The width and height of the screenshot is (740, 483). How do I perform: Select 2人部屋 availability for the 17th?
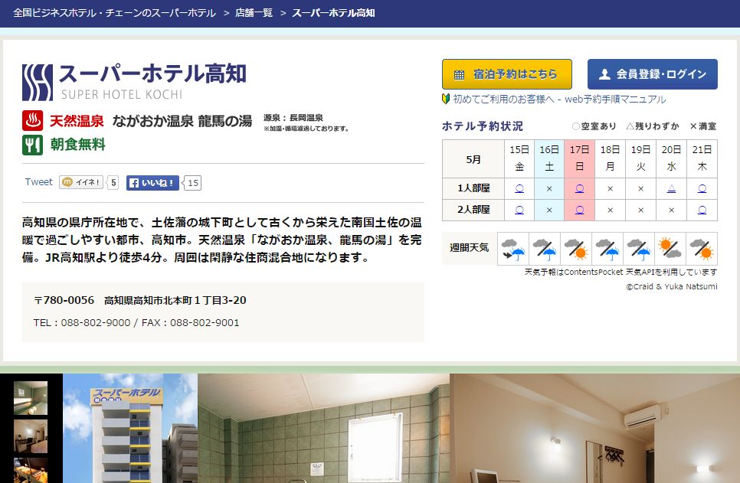tap(580, 210)
